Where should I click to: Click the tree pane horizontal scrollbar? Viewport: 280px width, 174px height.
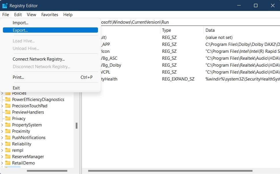(47, 171)
